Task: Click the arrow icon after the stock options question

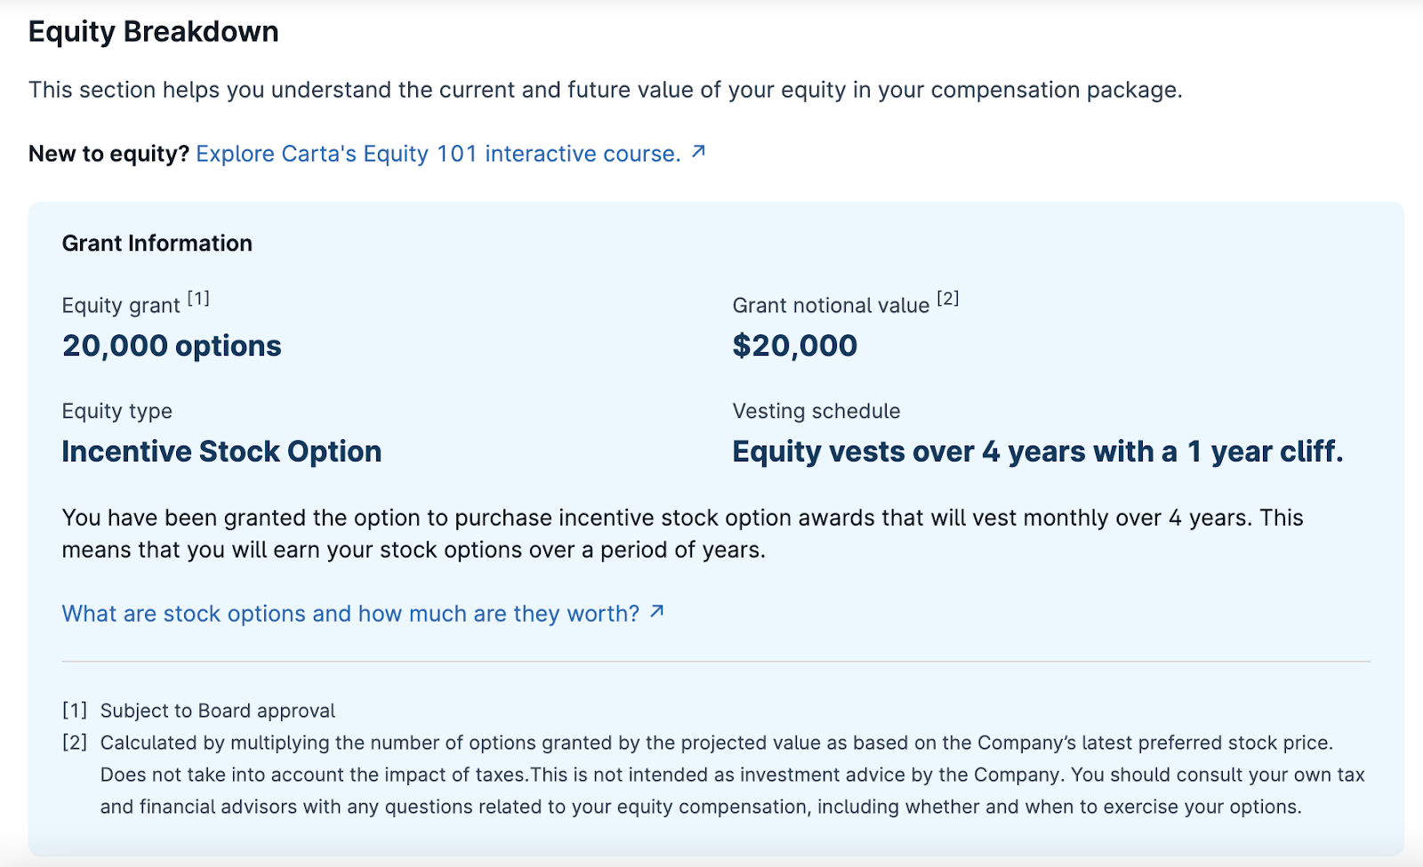Action: click(657, 612)
